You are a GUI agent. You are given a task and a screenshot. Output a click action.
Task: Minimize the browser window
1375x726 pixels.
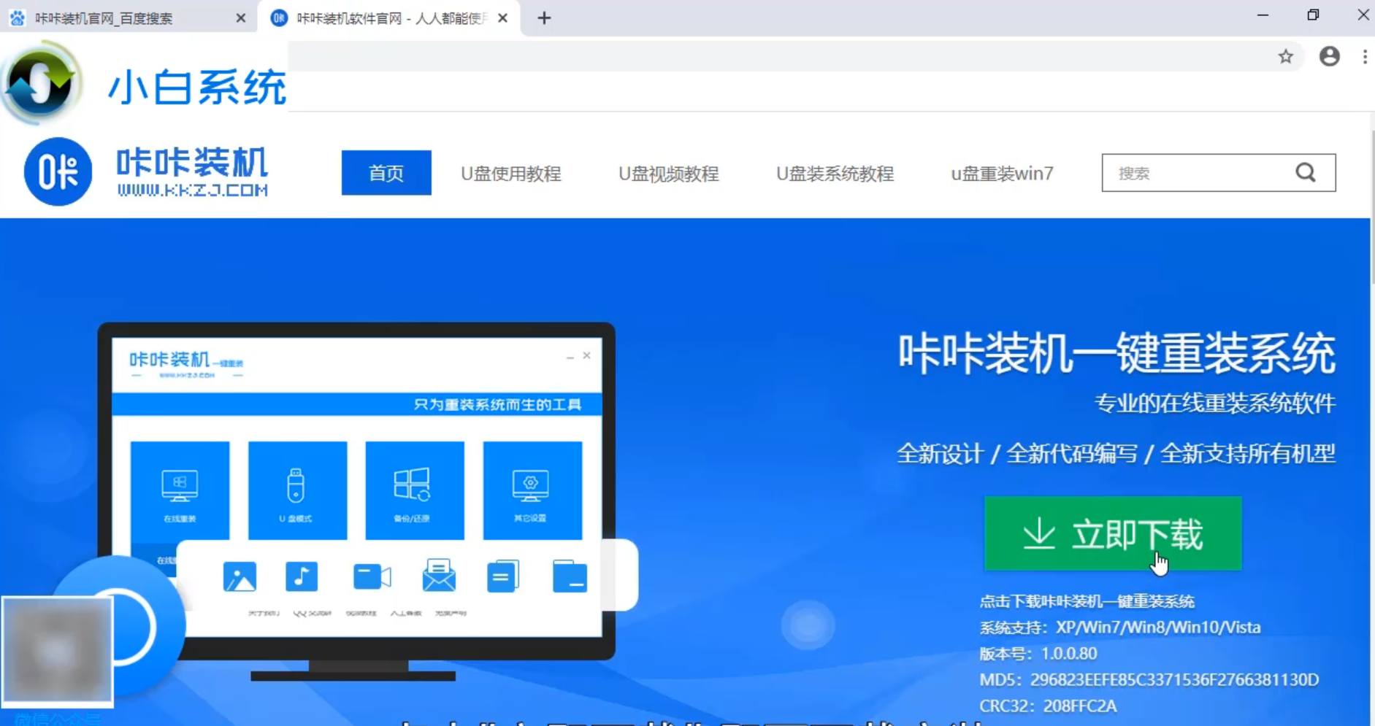pyautogui.click(x=1263, y=15)
